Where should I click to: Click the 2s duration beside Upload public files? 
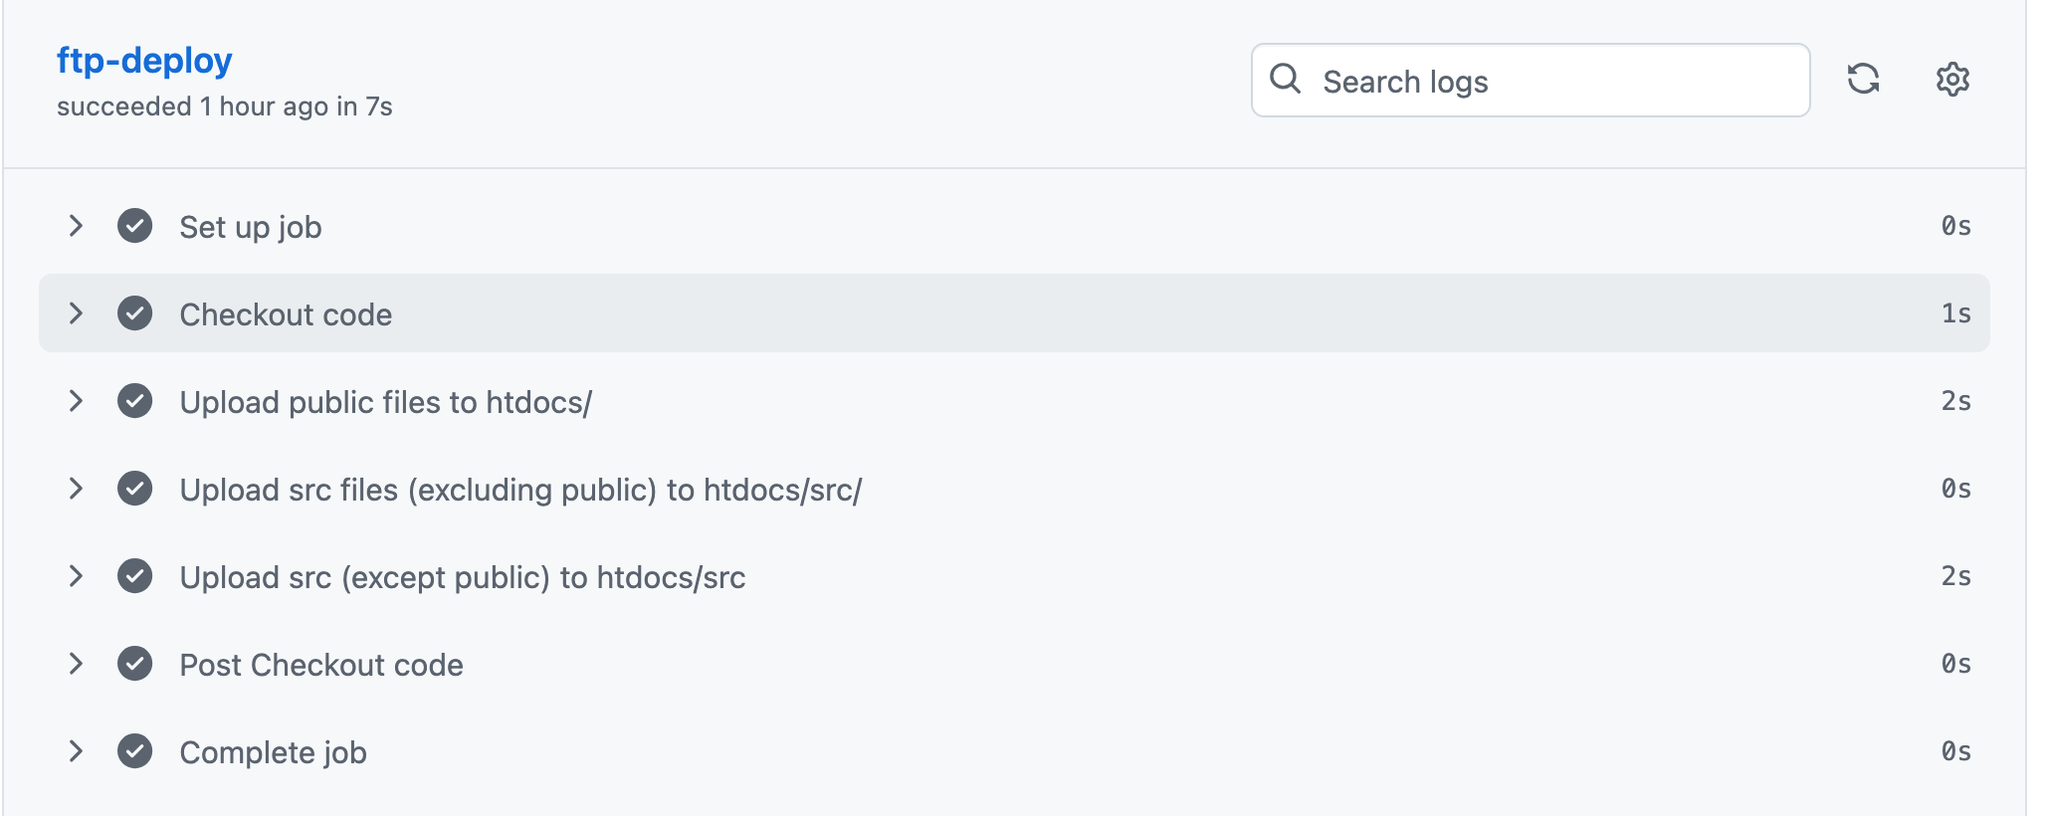(1957, 401)
